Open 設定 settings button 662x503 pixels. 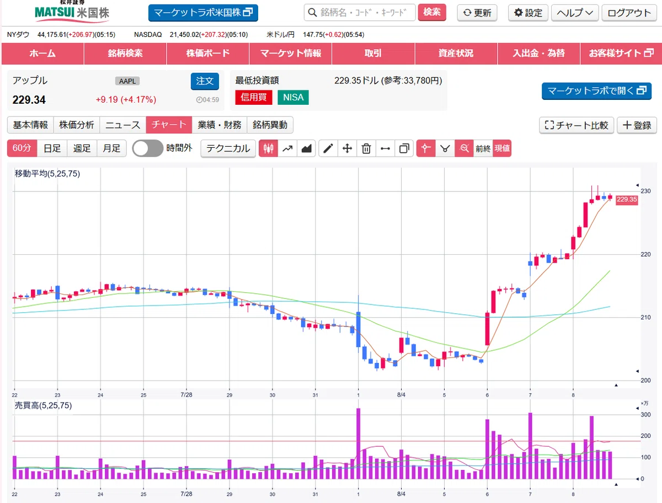[x=528, y=13]
